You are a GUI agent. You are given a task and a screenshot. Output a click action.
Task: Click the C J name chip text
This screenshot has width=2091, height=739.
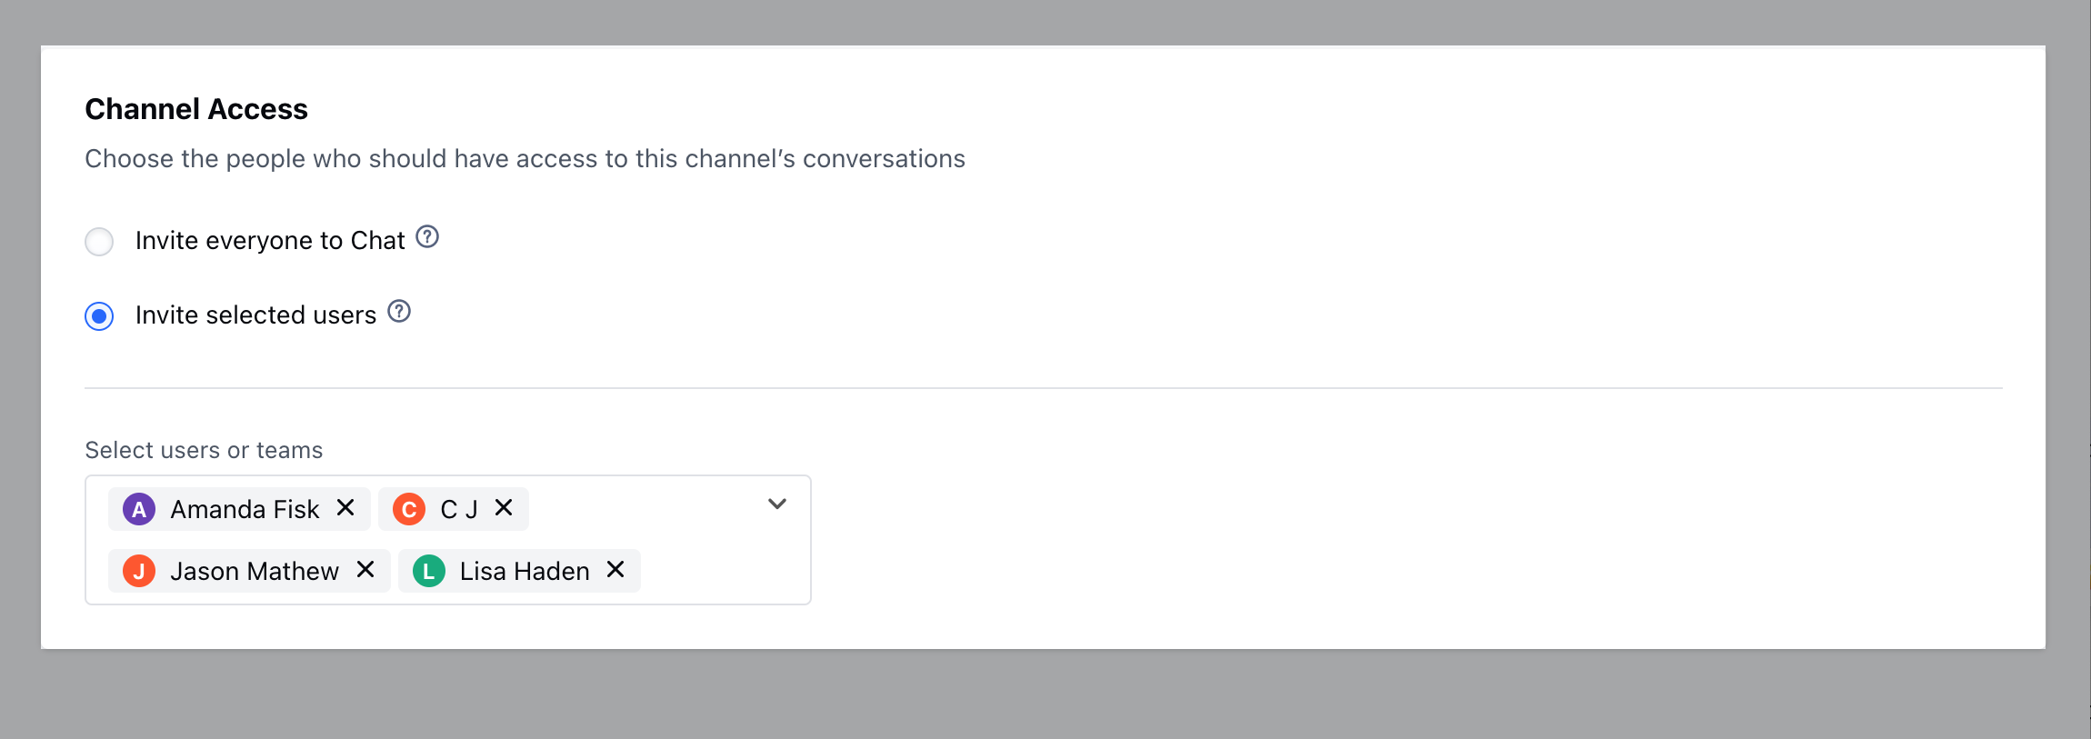click(459, 509)
